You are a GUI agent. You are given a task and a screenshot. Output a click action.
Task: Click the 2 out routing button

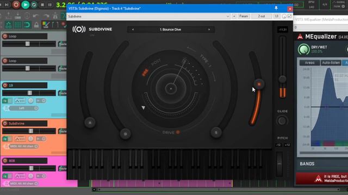[261, 16]
